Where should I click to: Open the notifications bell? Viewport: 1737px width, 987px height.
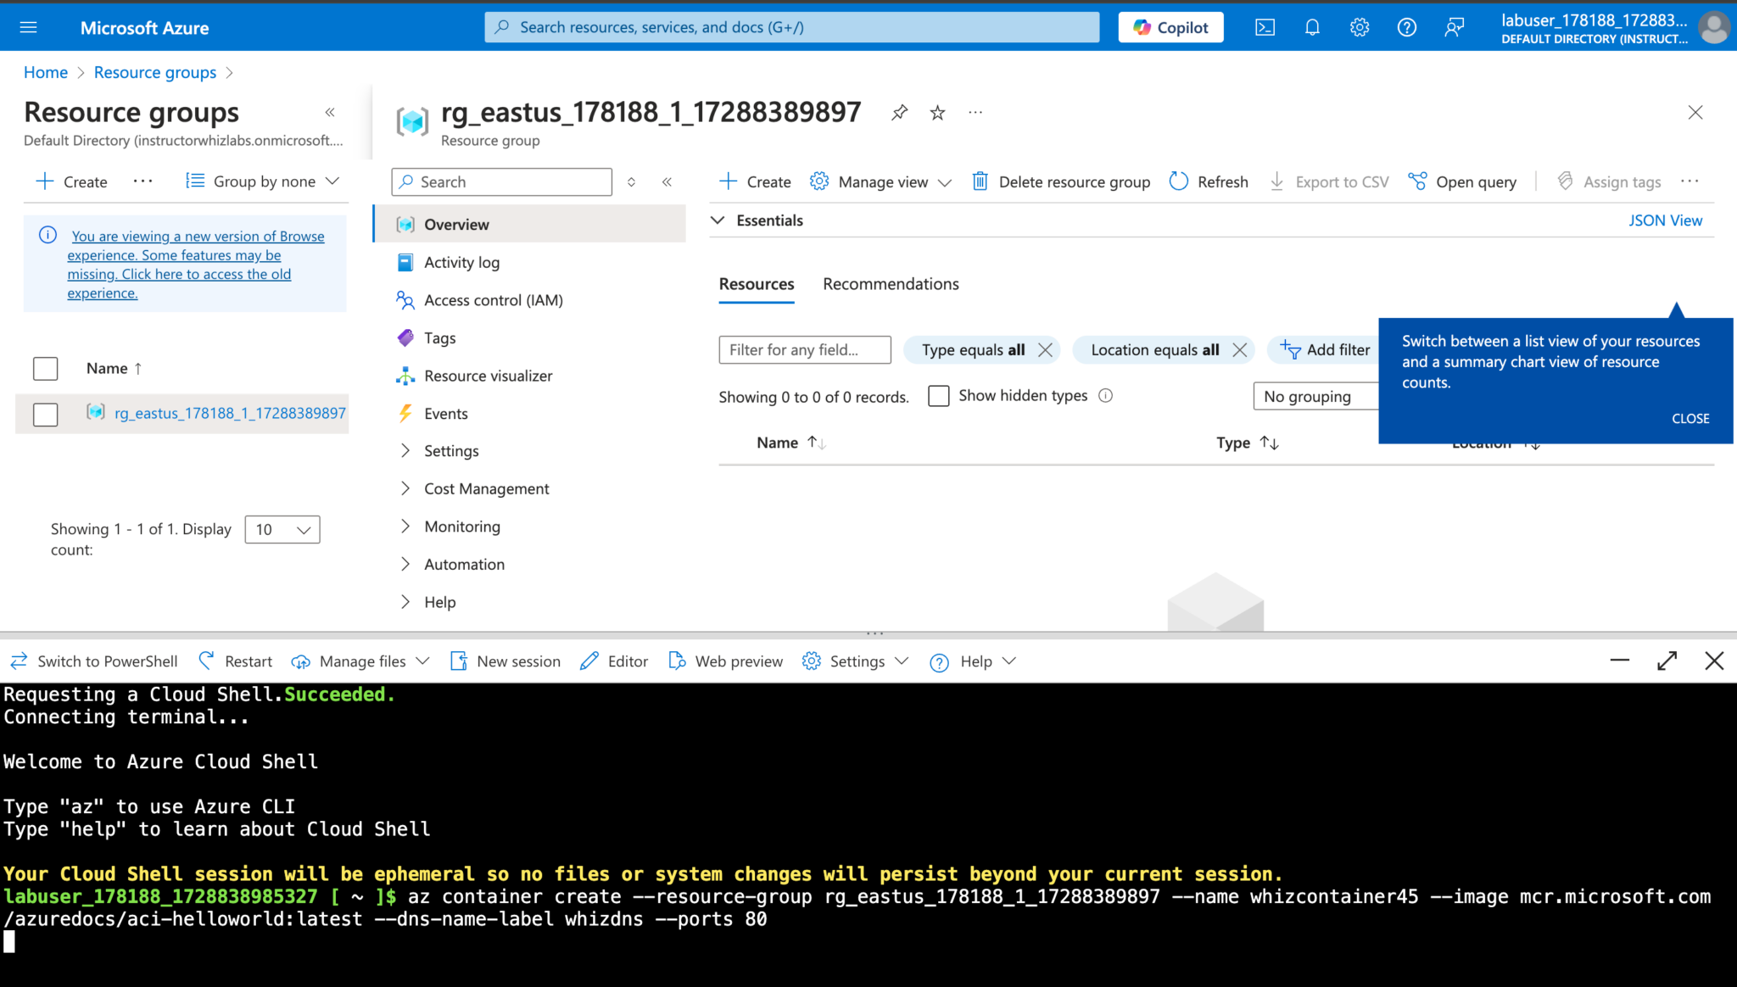click(x=1312, y=26)
